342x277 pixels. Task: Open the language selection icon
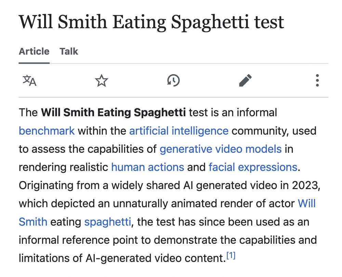point(29,81)
